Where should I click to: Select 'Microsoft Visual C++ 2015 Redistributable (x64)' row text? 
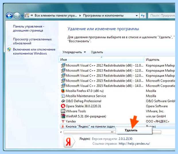click(x=105, y=81)
